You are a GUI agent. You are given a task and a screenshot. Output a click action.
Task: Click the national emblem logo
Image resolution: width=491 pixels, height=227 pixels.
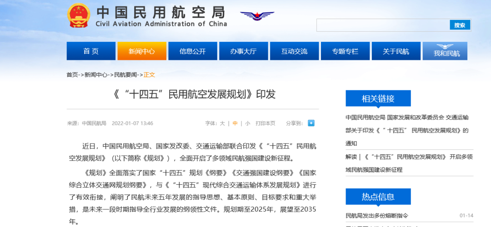[79, 15]
